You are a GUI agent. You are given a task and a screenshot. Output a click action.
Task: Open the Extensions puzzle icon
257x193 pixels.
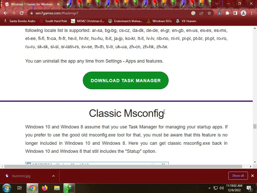[227, 13]
